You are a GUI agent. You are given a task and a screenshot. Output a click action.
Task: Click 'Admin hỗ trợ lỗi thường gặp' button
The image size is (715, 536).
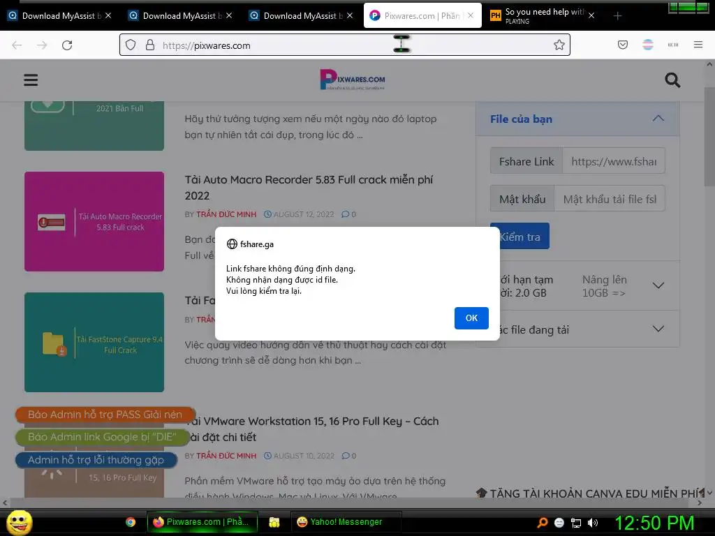coord(96,460)
